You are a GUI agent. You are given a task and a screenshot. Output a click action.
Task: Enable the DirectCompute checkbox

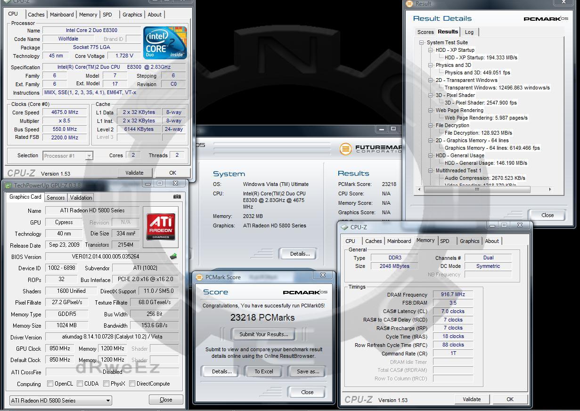(x=132, y=384)
